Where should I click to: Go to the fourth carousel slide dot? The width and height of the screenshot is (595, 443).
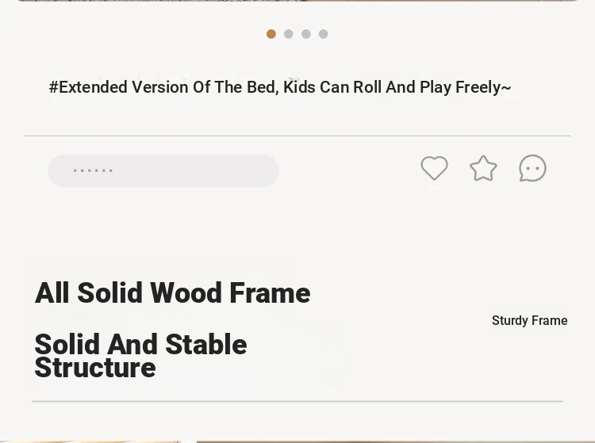(324, 34)
